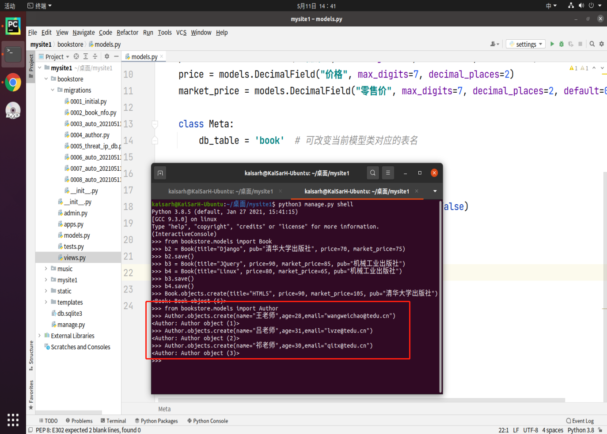Open manage.py file
607x434 pixels.
[x=68, y=325]
